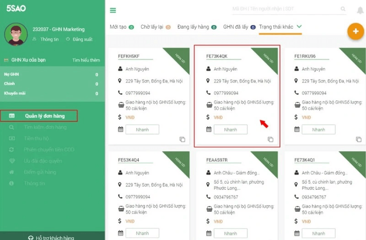
Task: Select Quản lý đơn hàng in sidebar
Action: click(x=44, y=116)
